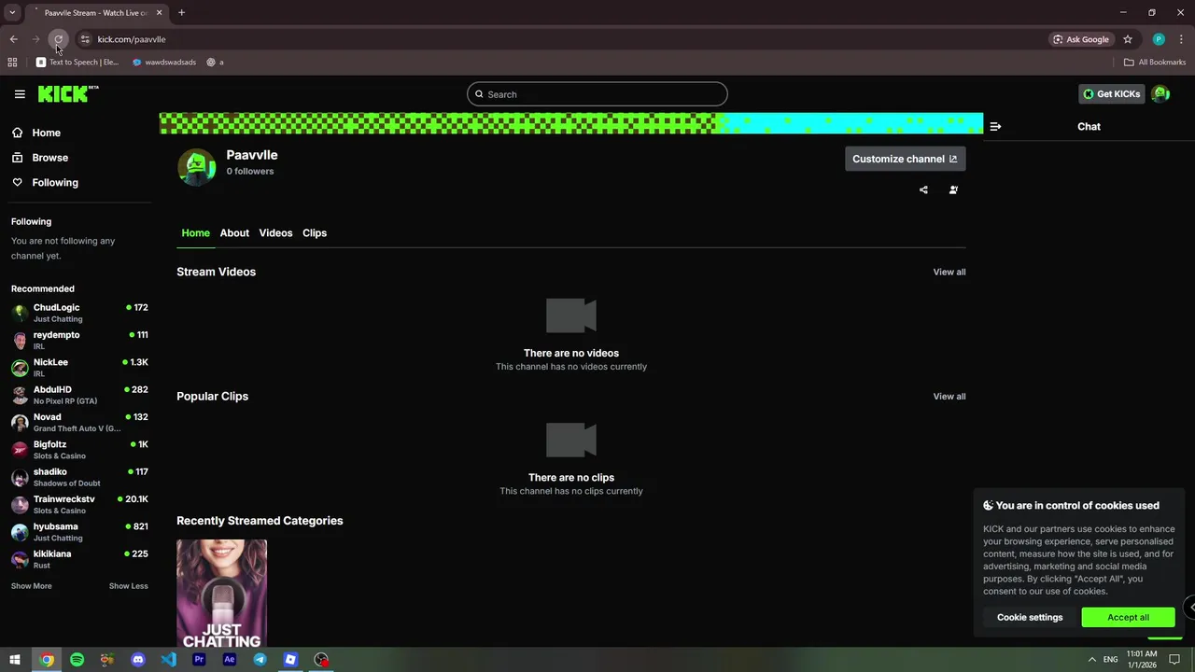Image resolution: width=1195 pixels, height=672 pixels.
Task: Click the address bar URL kick.com/paavvlle
Action: click(132, 39)
